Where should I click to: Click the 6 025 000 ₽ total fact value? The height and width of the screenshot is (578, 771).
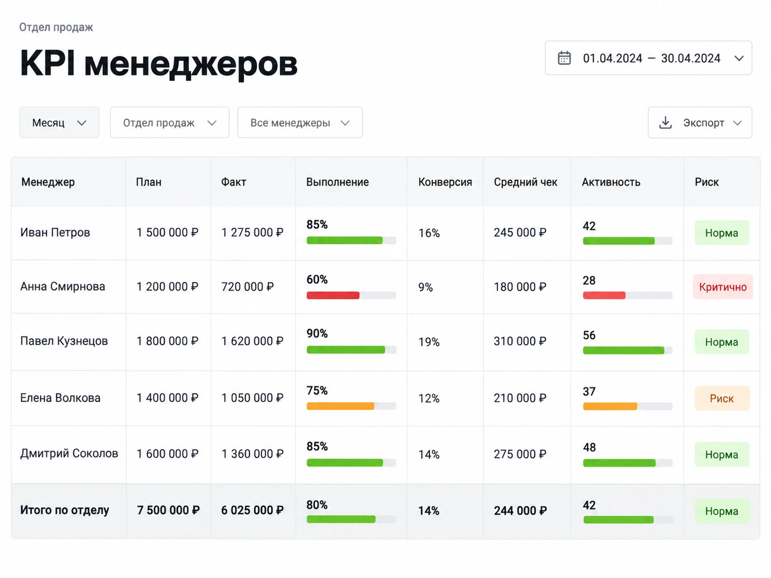(252, 510)
